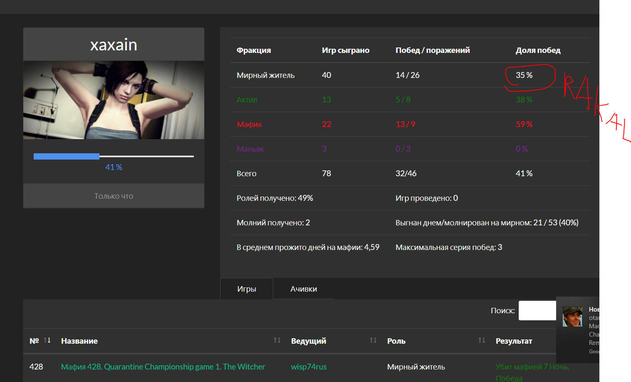This screenshot has width=631, height=382.
Task: Click the xaxain profile picture
Action: point(114,100)
